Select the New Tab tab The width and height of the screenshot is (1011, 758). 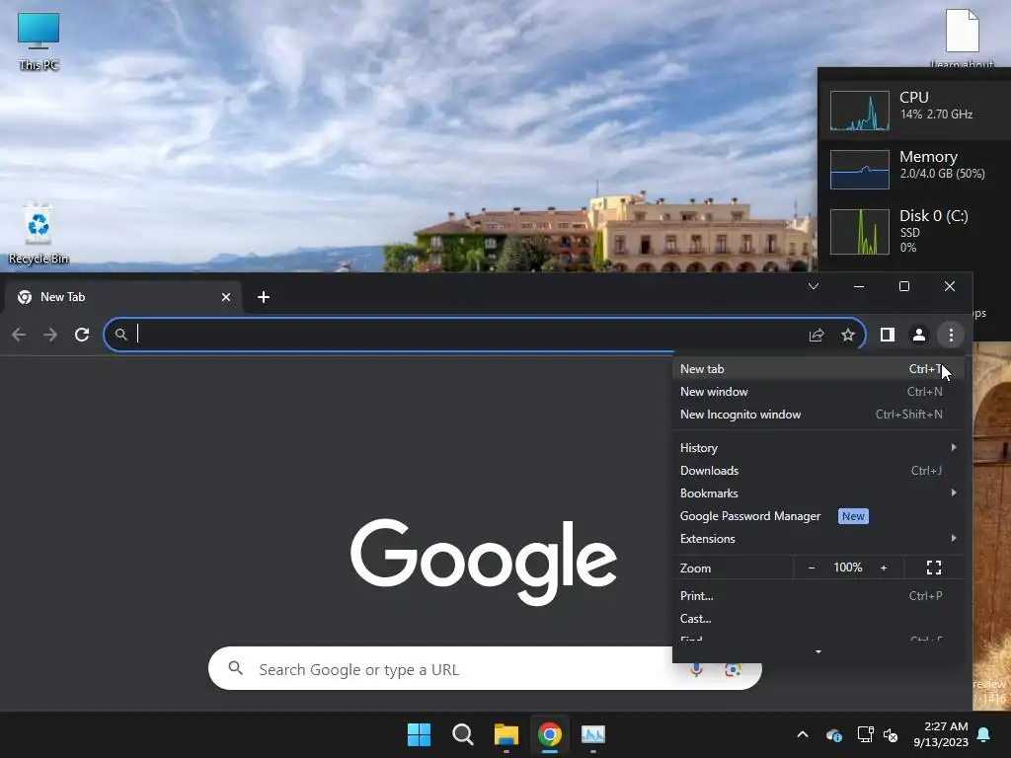pyautogui.click(x=122, y=297)
